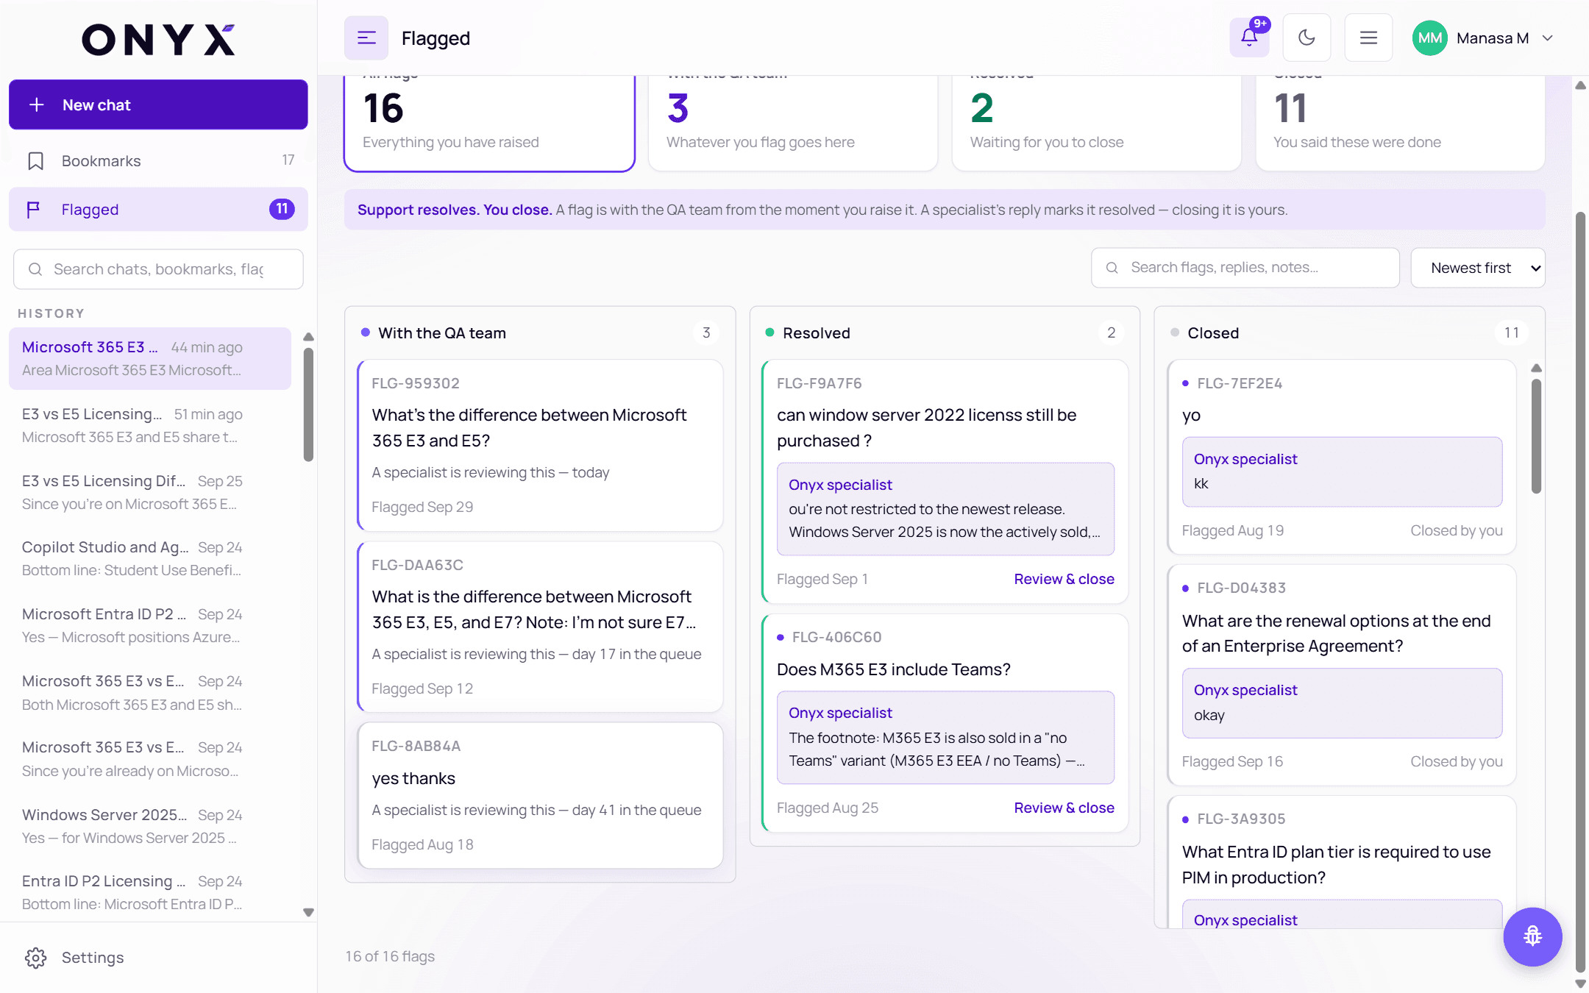The height and width of the screenshot is (993, 1589).
Task: Click the Bookmarks ribbon icon
Action: pyautogui.click(x=35, y=161)
